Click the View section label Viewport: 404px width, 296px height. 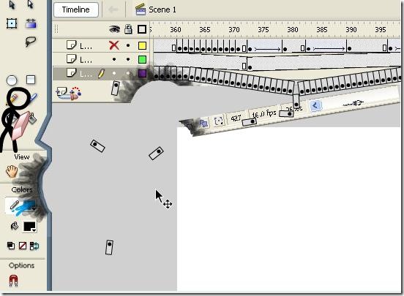click(22, 156)
